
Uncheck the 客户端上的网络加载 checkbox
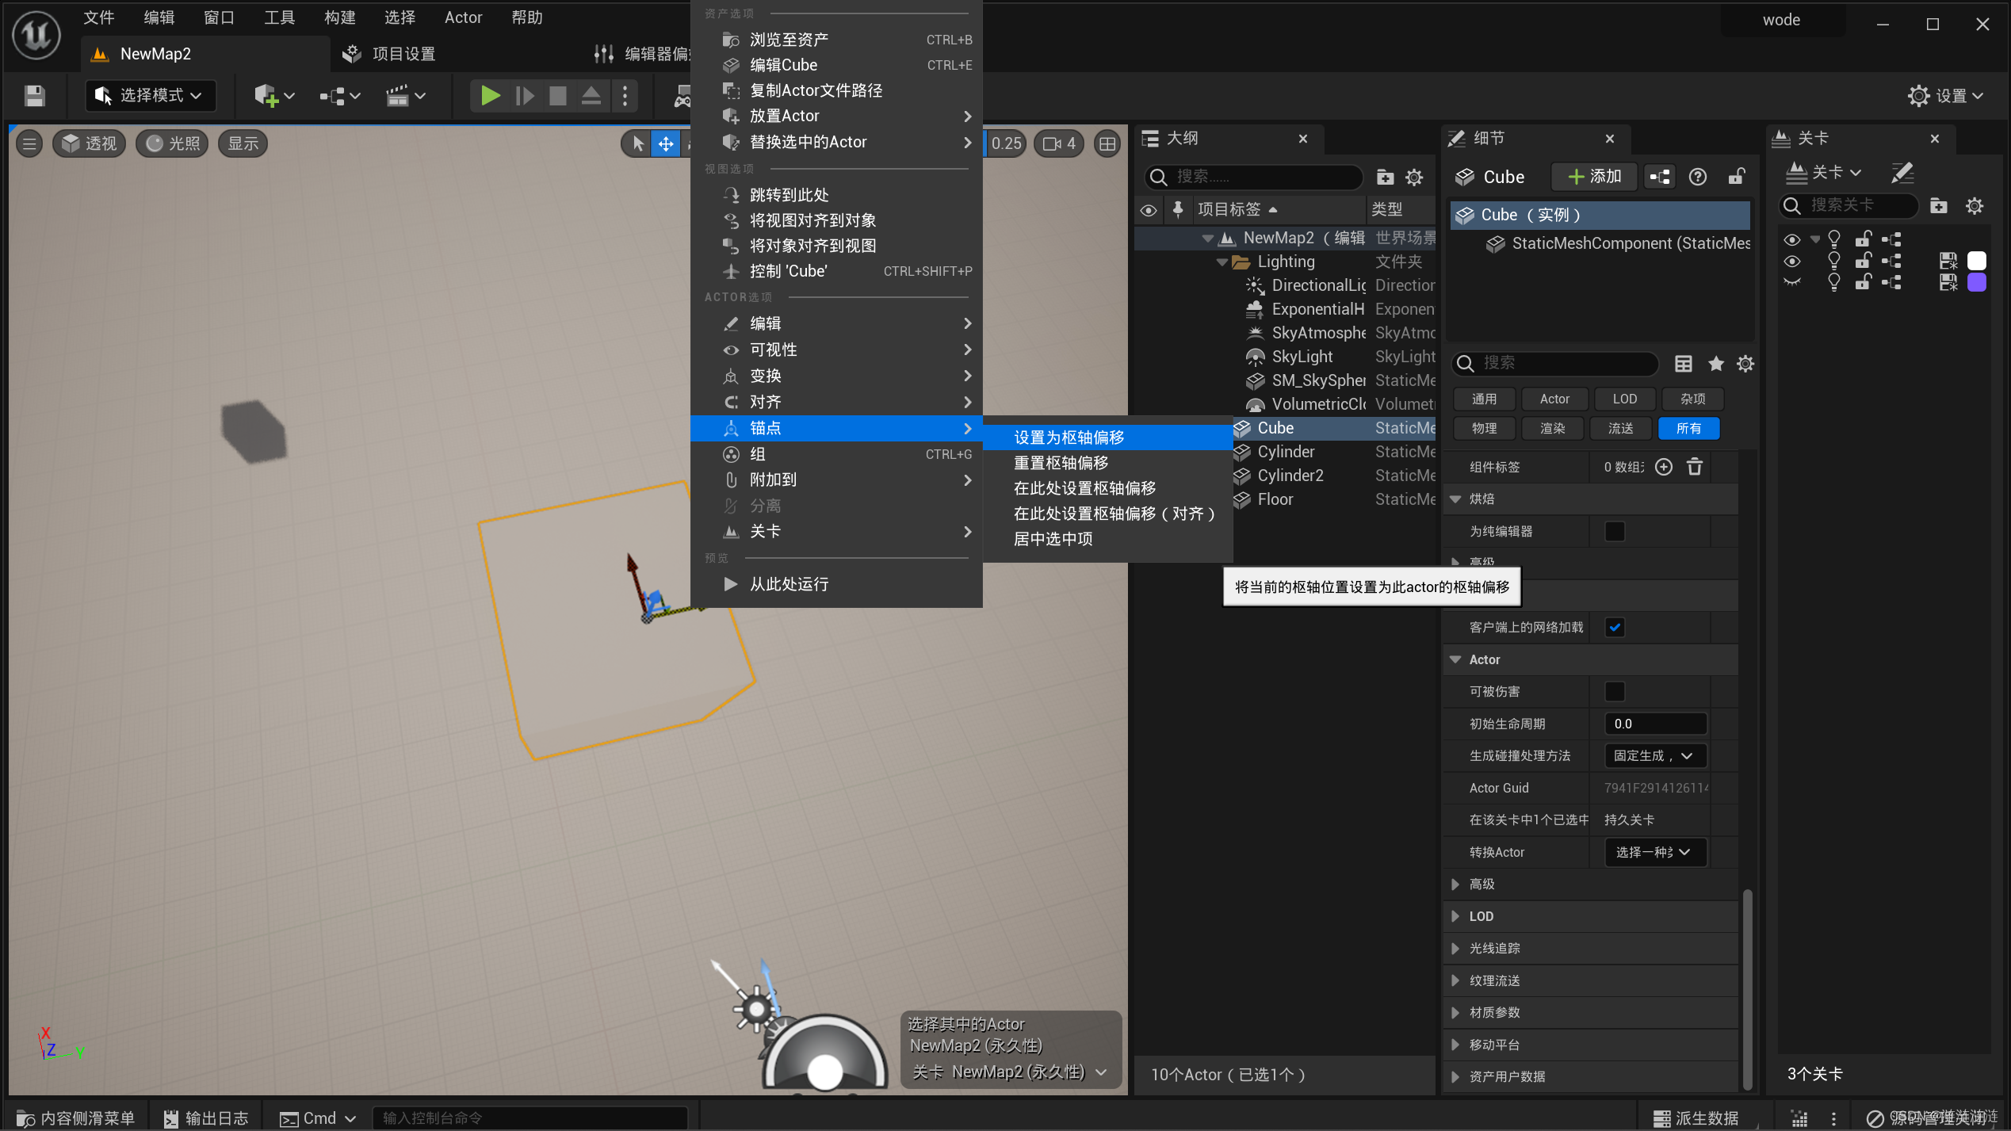1615,627
